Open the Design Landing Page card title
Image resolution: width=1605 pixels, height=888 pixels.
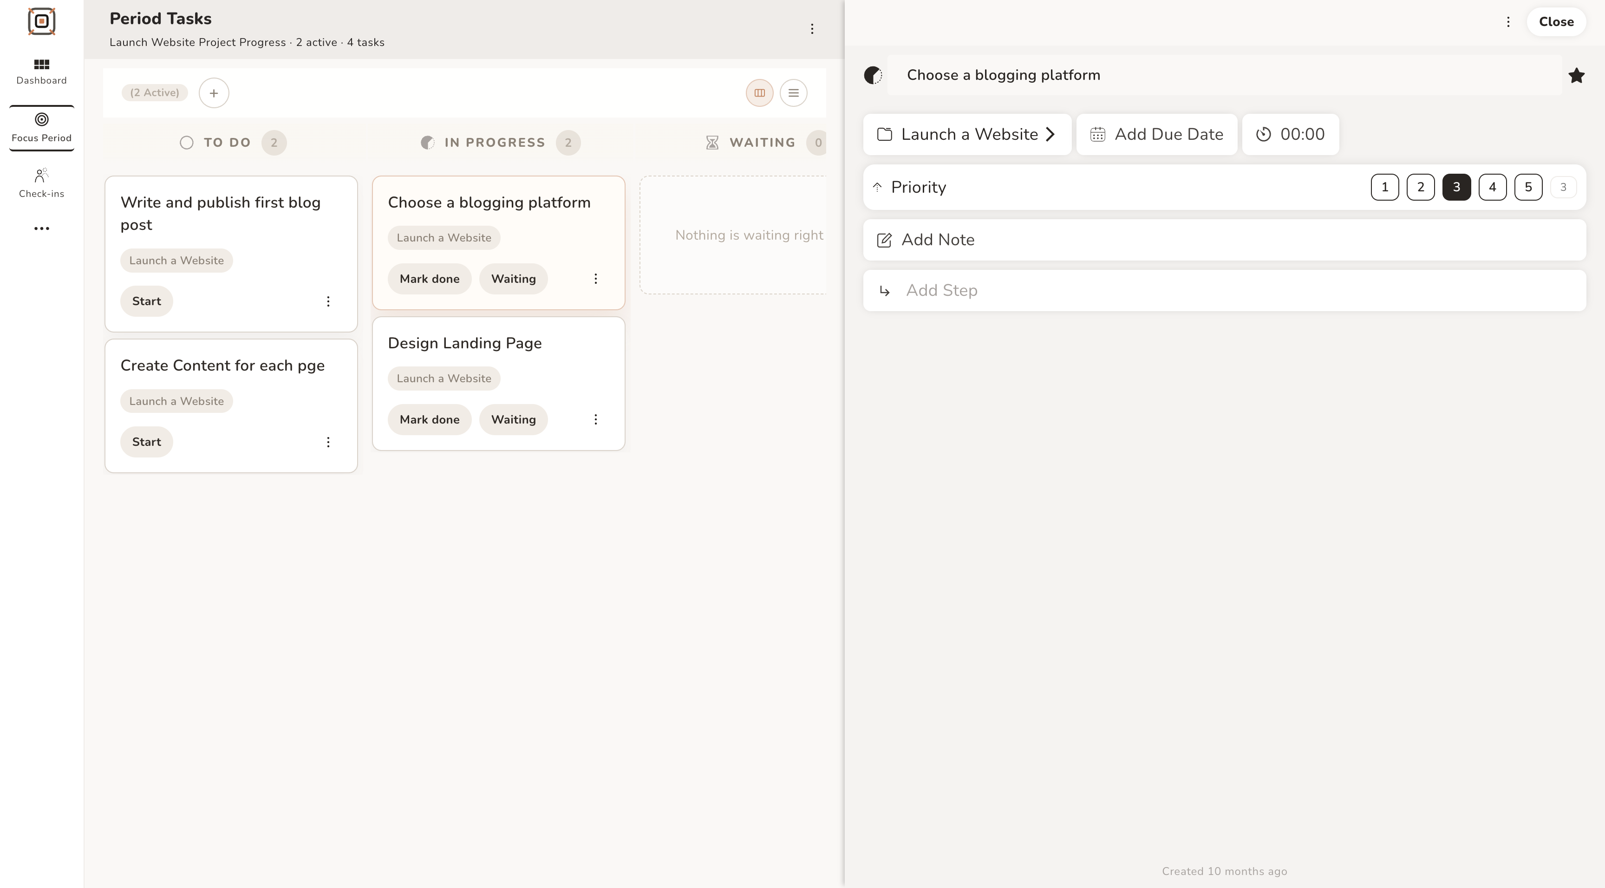tap(465, 343)
